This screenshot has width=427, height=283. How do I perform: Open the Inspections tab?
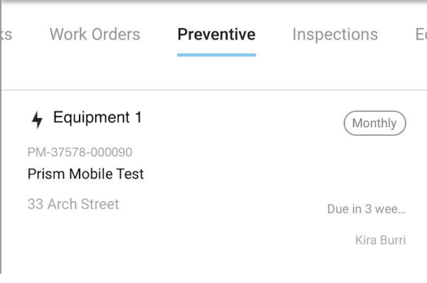point(335,34)
